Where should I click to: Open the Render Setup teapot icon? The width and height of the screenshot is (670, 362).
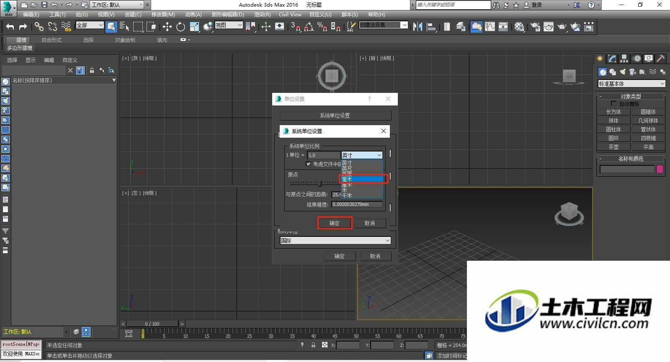535,27
